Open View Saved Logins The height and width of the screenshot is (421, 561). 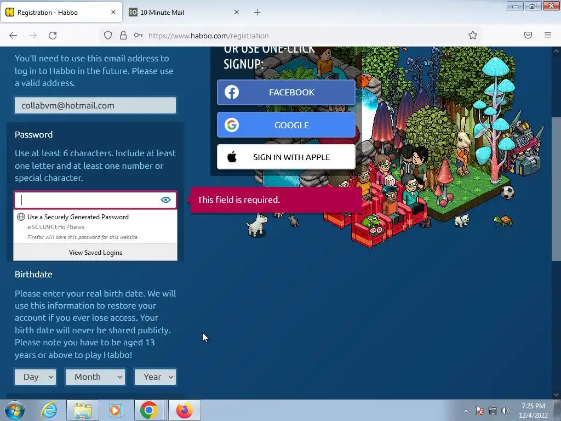coord(95,252)
